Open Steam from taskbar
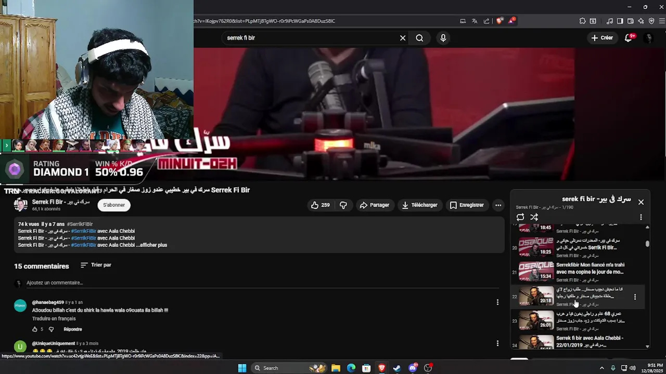666x374 pixels. pyautogui.click(x=397, y=368)
